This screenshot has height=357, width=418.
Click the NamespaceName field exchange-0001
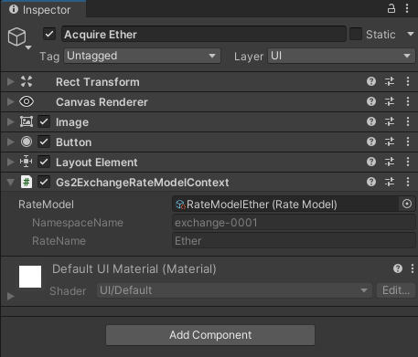point(294,223)
